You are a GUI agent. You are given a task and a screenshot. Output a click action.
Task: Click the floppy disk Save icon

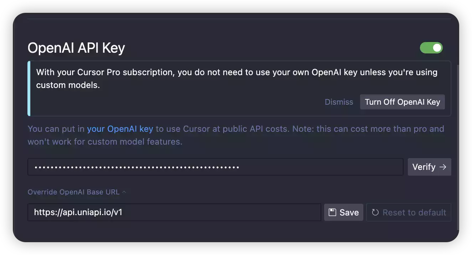point(332,213)
